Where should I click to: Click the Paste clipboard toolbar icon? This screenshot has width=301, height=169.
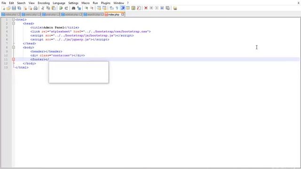pos(54,8)
